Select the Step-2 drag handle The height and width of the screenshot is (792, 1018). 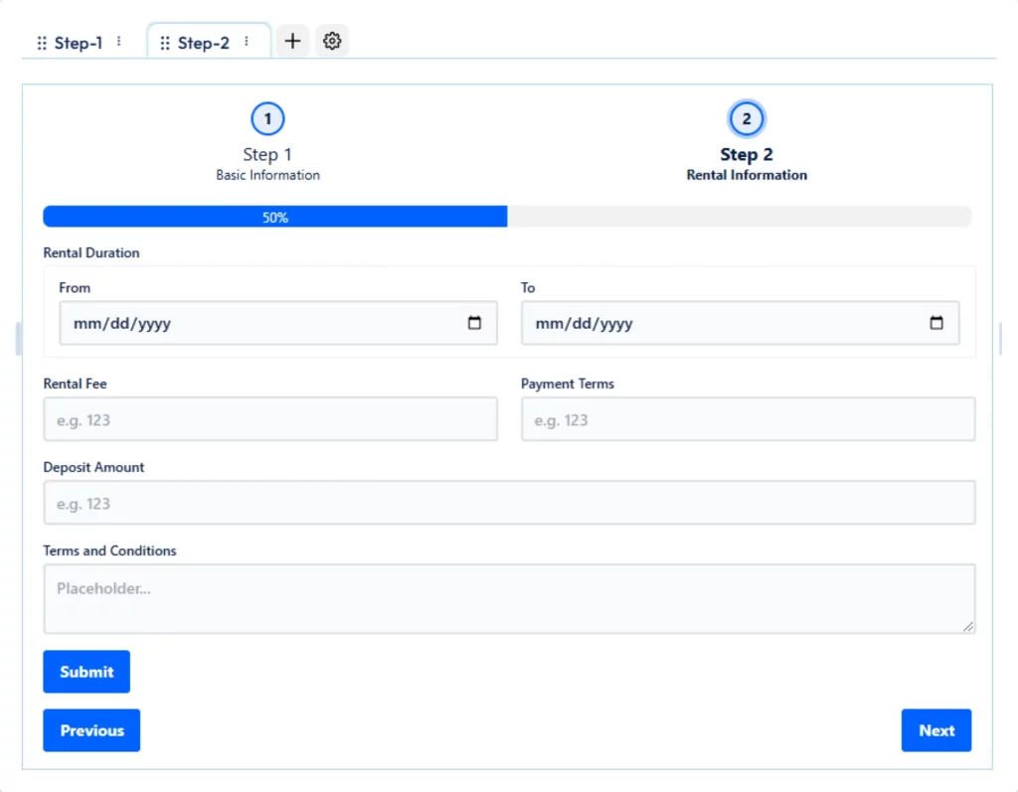(163, 43)
